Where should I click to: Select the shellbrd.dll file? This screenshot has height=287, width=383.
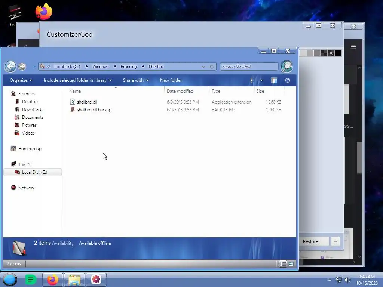87,102
